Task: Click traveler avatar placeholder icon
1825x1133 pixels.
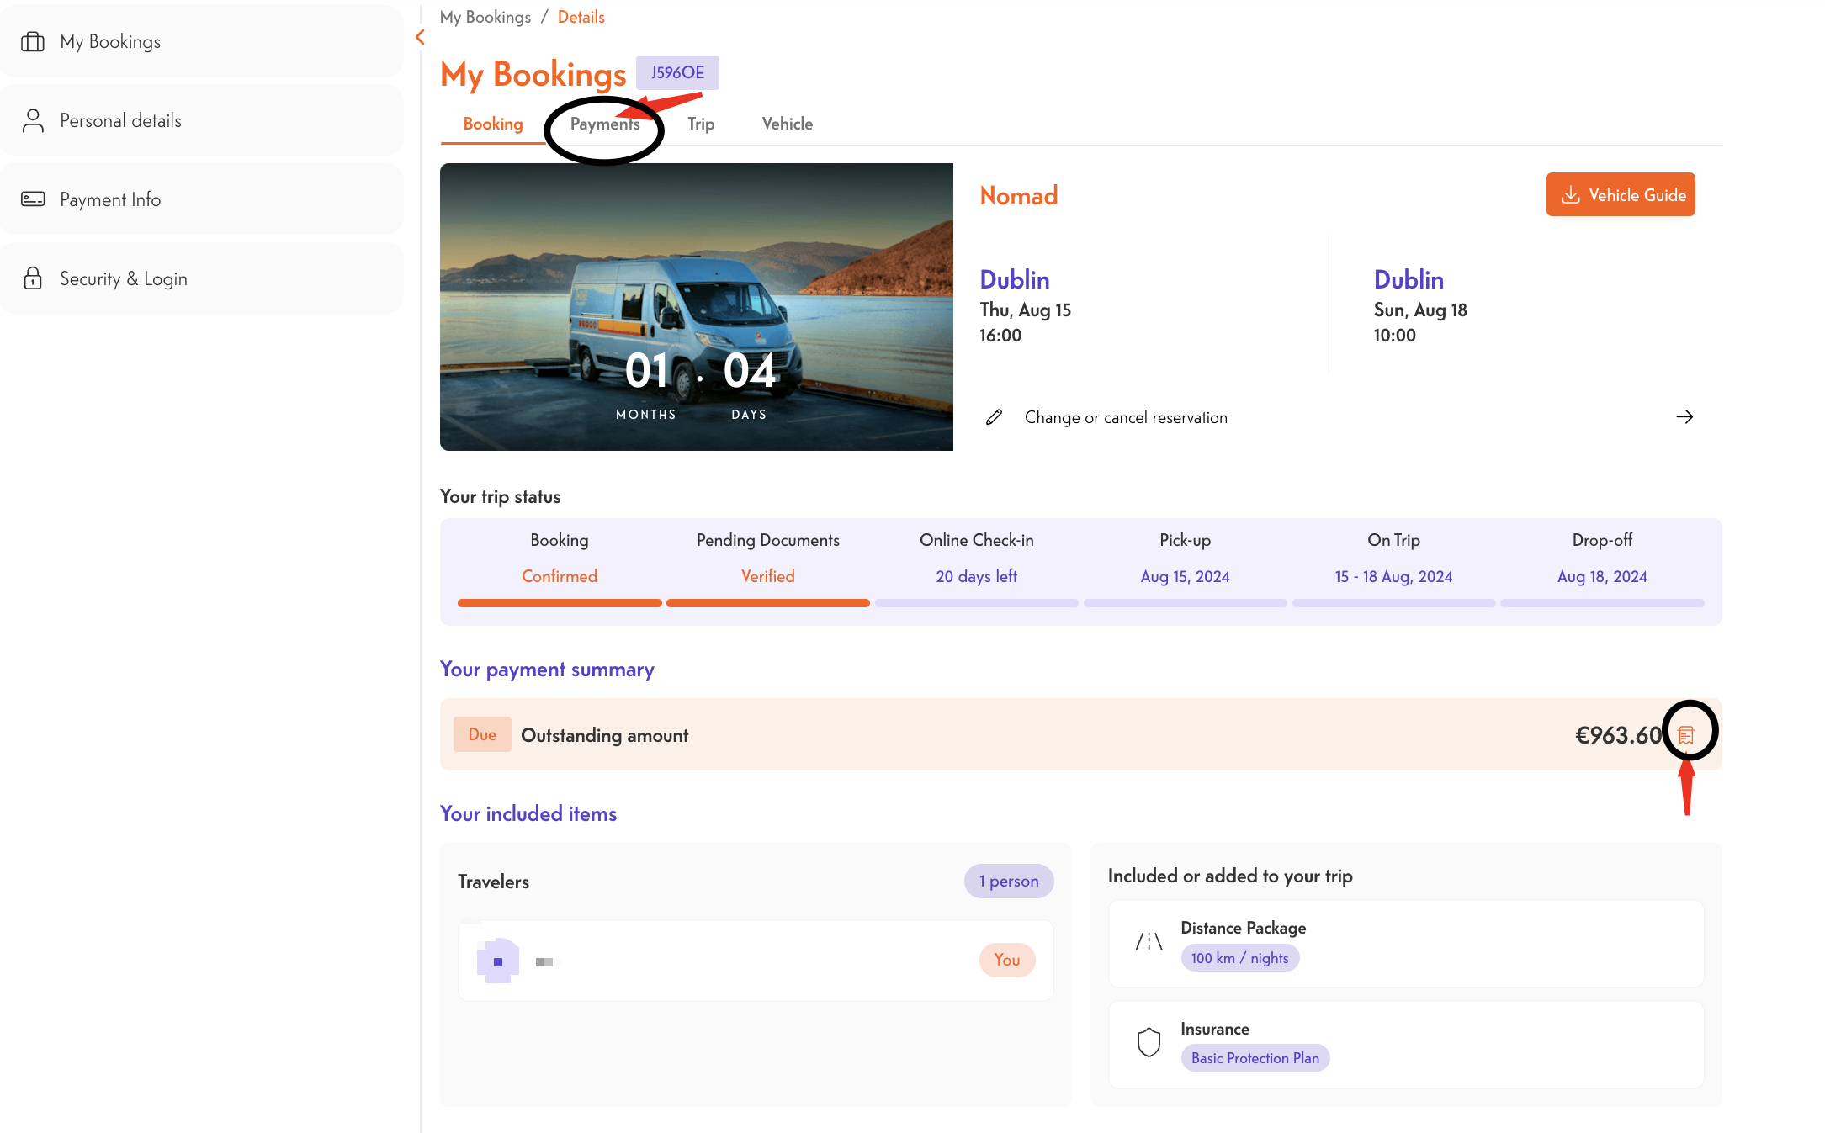Action: pos(498,961)
